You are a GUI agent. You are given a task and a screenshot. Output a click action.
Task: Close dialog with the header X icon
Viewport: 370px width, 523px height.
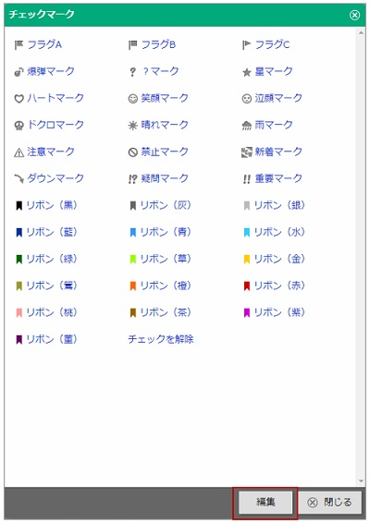coord(354,15)
